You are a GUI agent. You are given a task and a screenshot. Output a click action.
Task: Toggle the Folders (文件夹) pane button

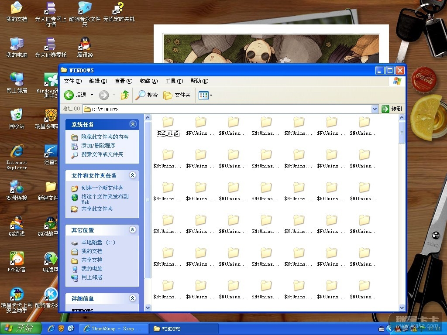(x=177, y=95)
